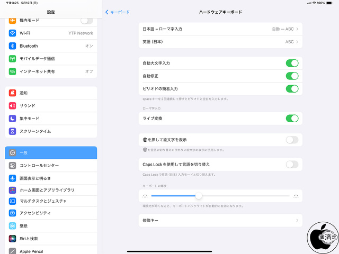Screen dimensions: 339x254
Task: Select 通知 in sidebar
Action: click(x=51, y=93)
